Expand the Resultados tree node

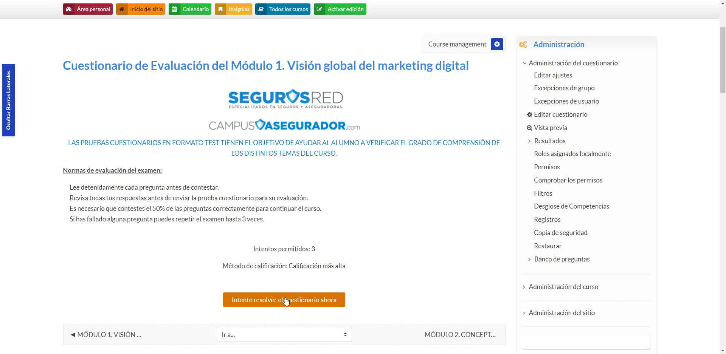(x=529, y=141)
